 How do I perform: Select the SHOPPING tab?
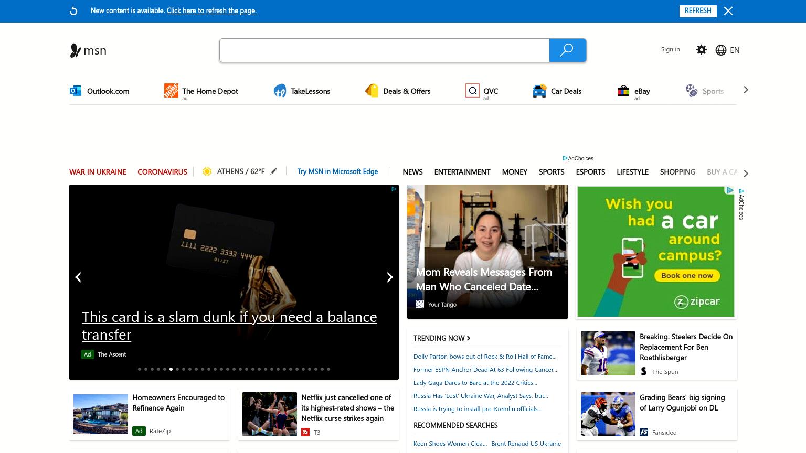[x=677, y=172]
